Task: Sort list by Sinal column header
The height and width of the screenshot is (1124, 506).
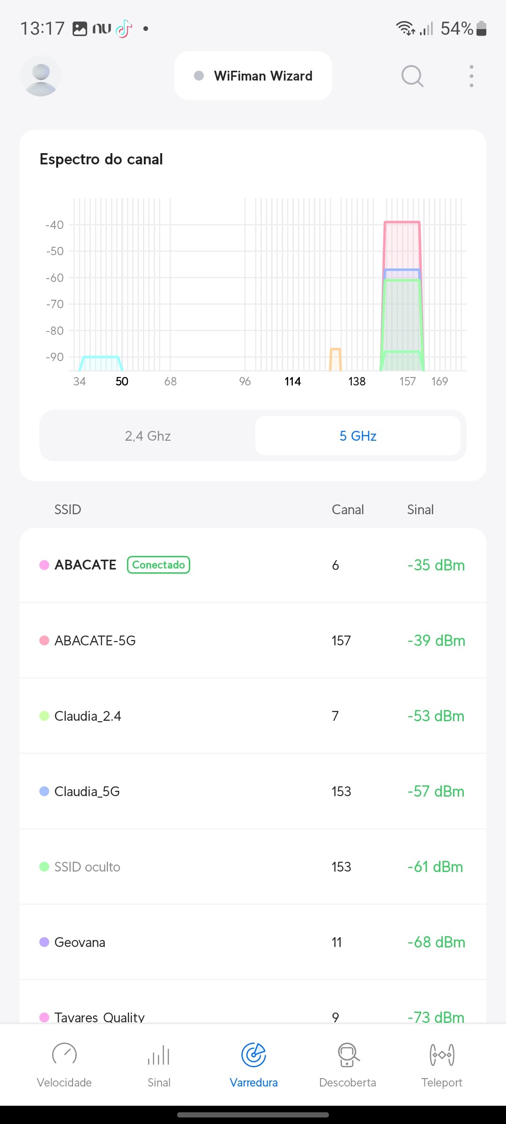Action: click(x=420, y=510)
